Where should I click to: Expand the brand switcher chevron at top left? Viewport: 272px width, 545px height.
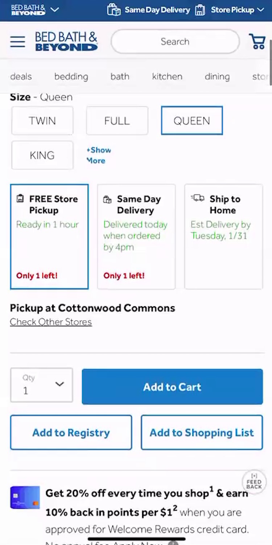[55, 10]
